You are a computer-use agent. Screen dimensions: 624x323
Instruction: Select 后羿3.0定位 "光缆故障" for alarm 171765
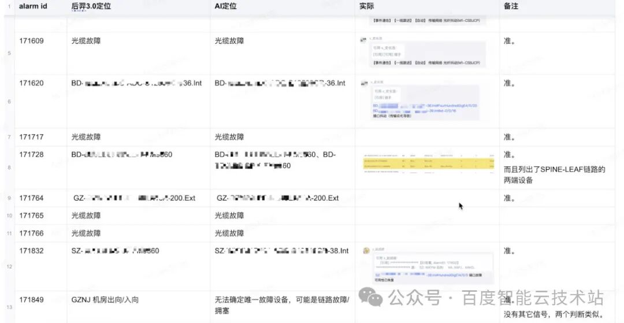(86, 216)
